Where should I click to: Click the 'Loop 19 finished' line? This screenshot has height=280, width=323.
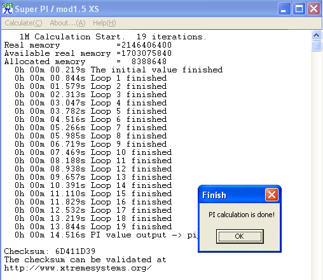tap(93, 227)
